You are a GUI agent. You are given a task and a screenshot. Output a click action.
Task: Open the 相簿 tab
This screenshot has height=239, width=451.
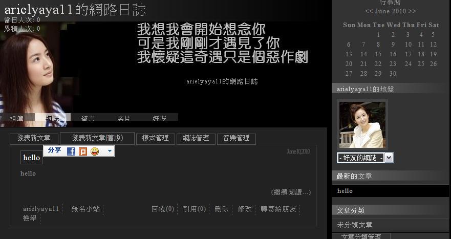click(x=16, y=119)
